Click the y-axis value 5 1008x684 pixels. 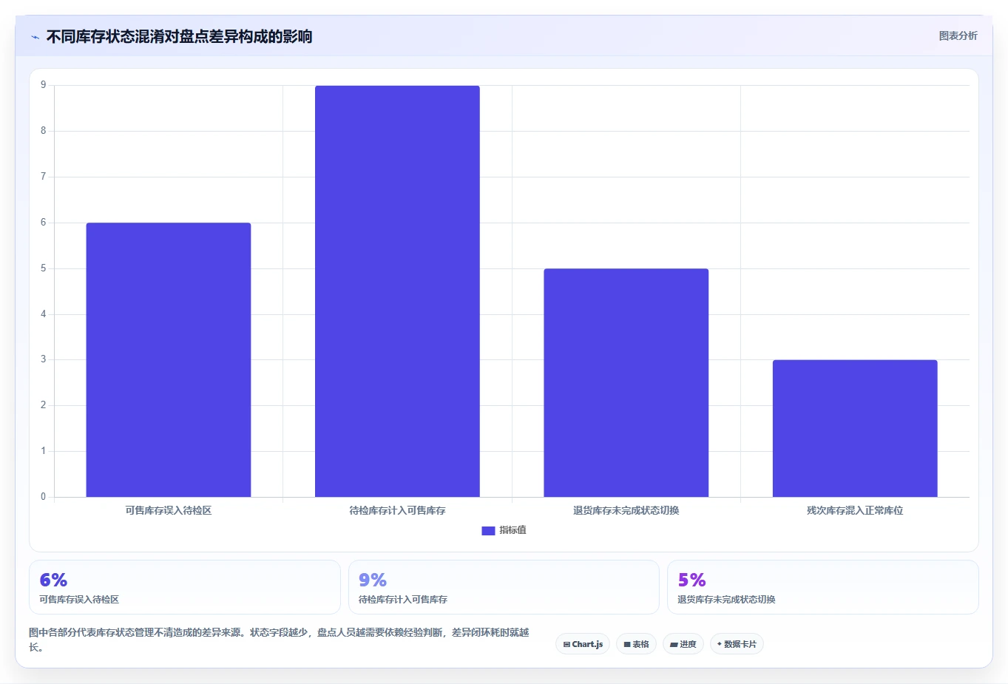click(x=44, y=268)
